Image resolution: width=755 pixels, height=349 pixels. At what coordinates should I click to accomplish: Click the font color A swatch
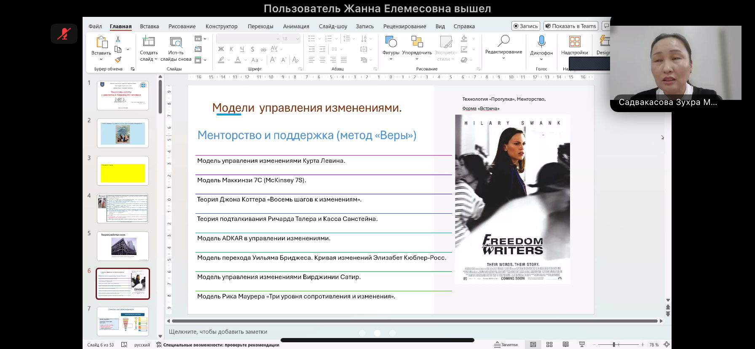click(238, 60)
